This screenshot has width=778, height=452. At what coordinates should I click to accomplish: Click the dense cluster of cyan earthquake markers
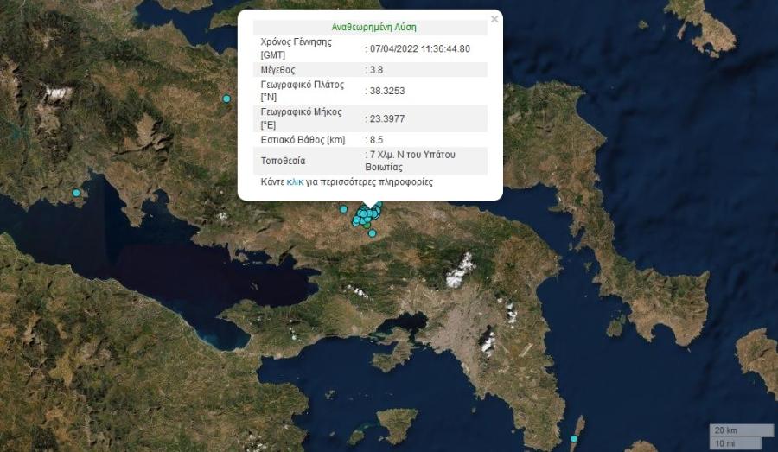tap(367, 213)
